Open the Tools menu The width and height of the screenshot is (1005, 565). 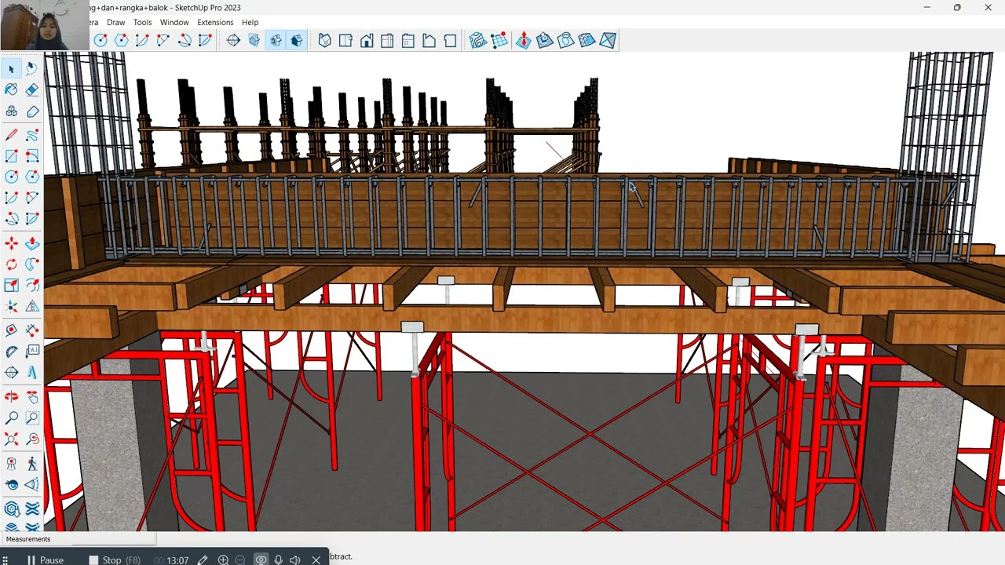click(142, 23)
